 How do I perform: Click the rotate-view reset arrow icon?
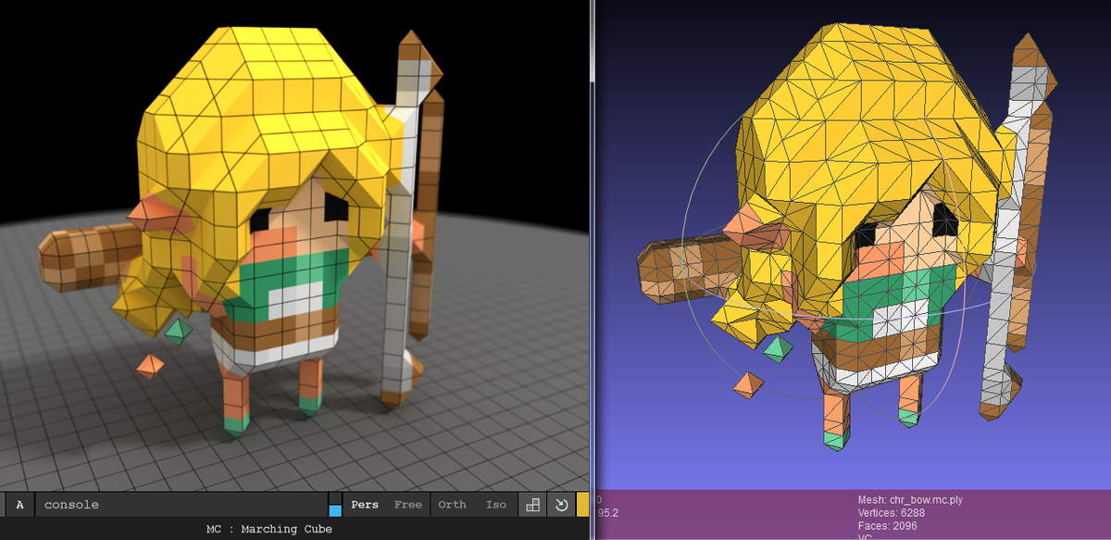[x=562, y=504]
